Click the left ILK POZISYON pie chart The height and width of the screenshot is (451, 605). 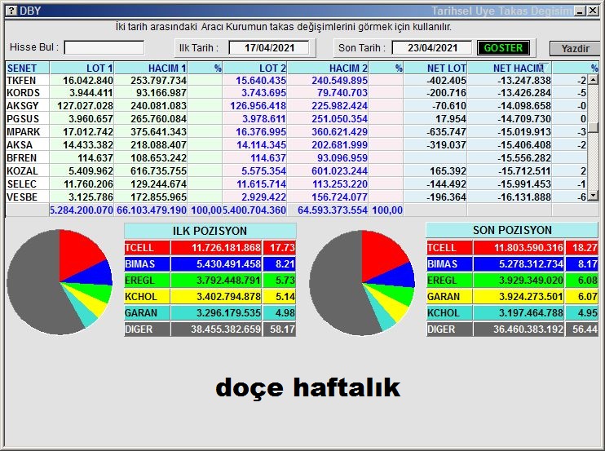pos(60,281)
